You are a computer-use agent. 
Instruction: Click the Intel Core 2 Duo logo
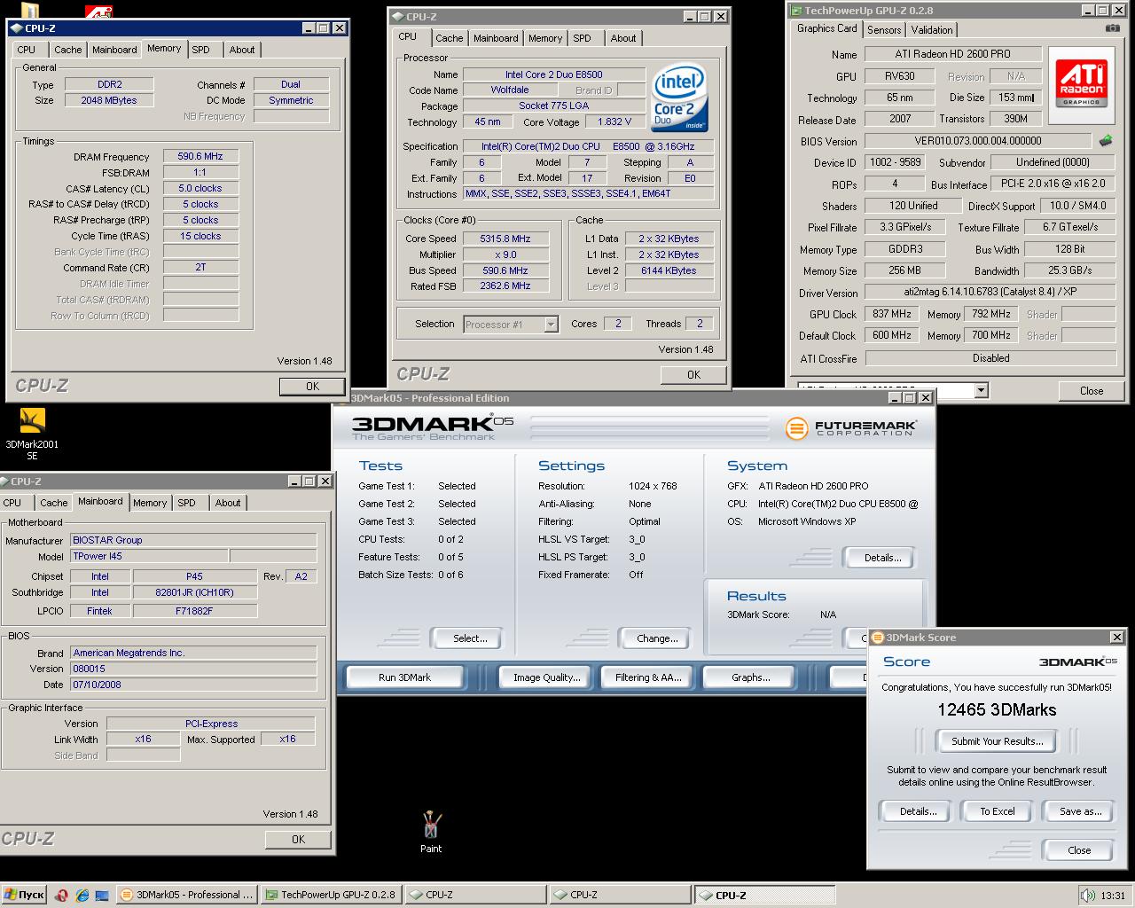678,98
